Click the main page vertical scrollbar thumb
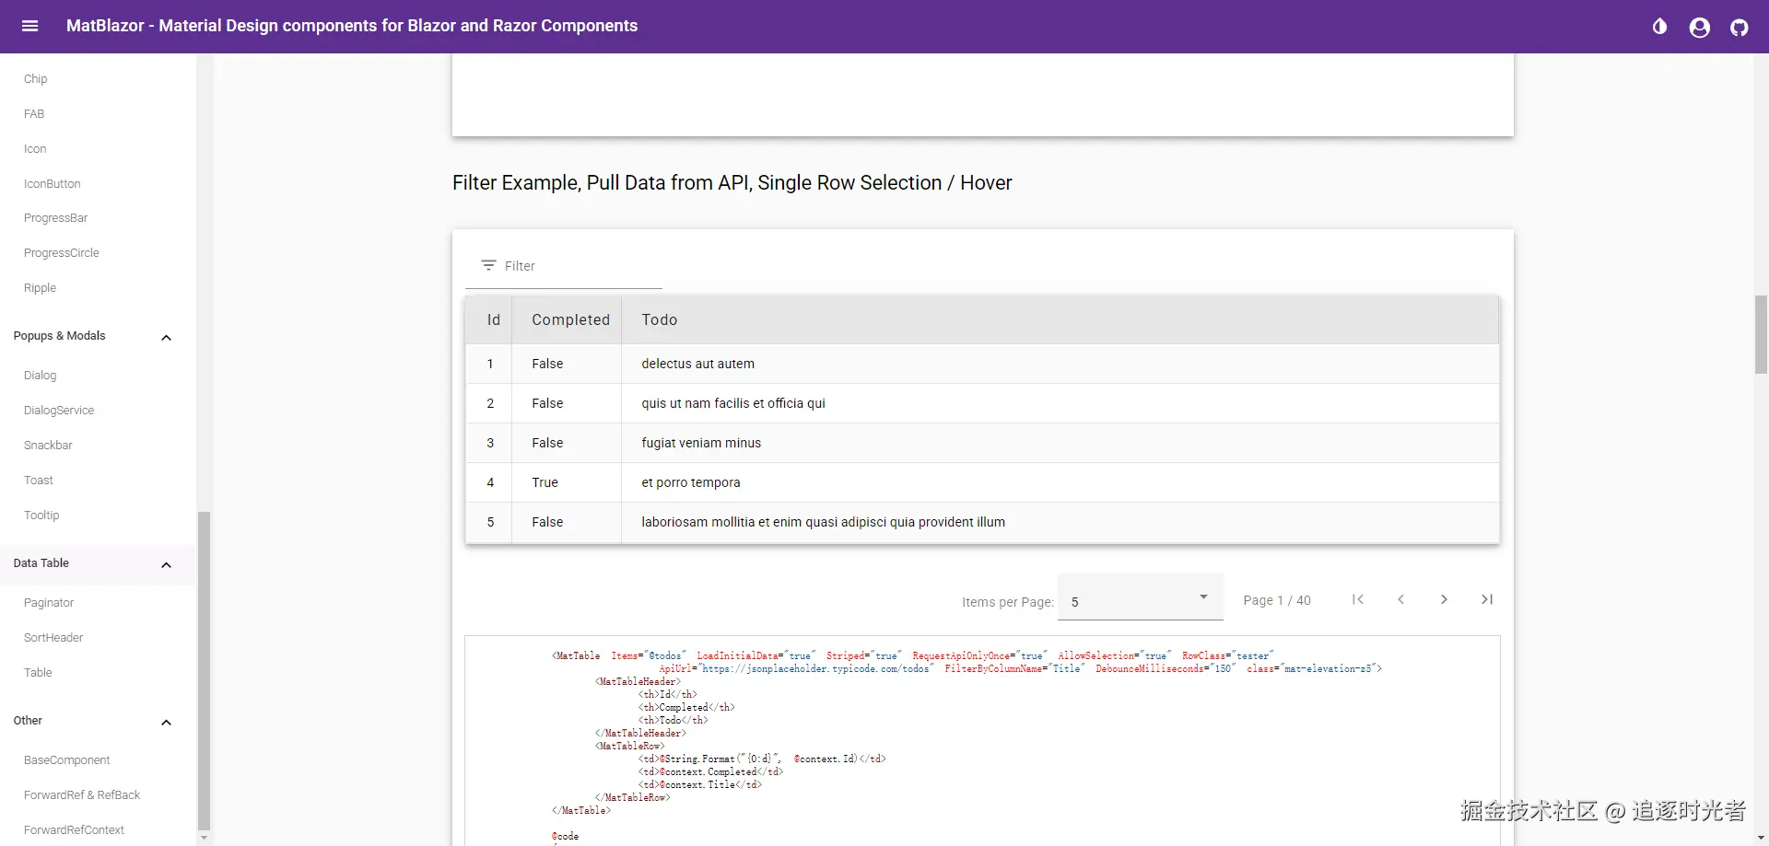 (x=1761, y=334)
